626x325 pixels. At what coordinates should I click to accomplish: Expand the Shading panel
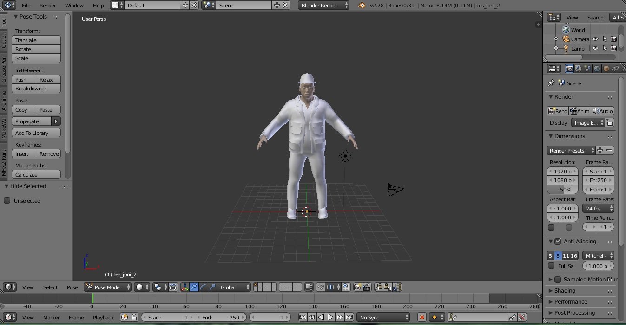(565, 290)
